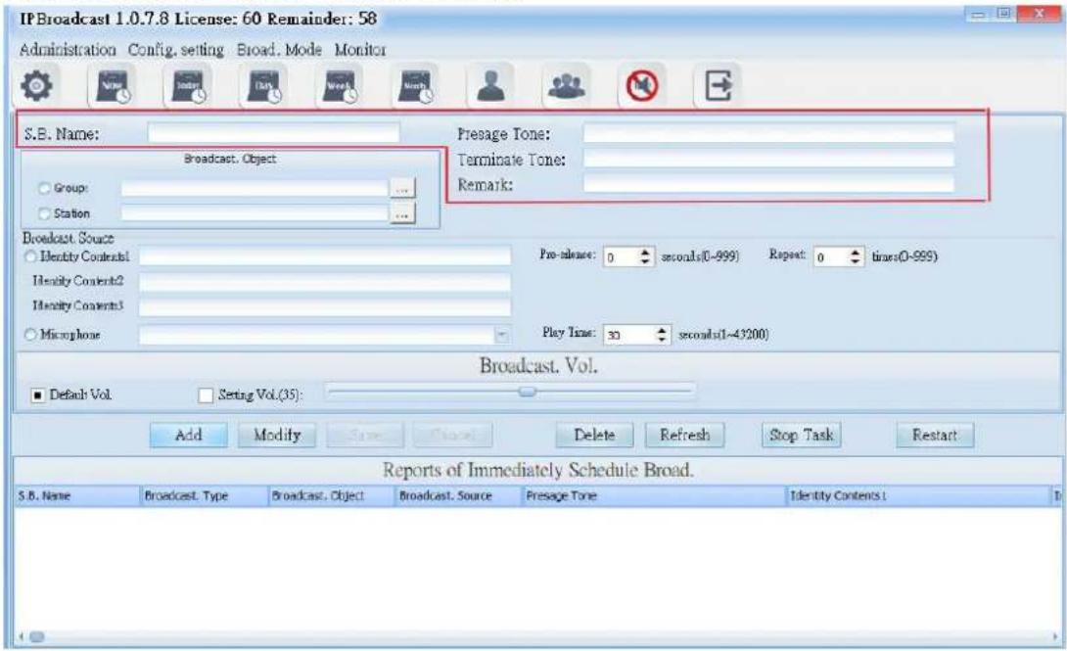Expand the Microphone dropdown list
Screen dimensions: 1067x651
click(501, 335)
